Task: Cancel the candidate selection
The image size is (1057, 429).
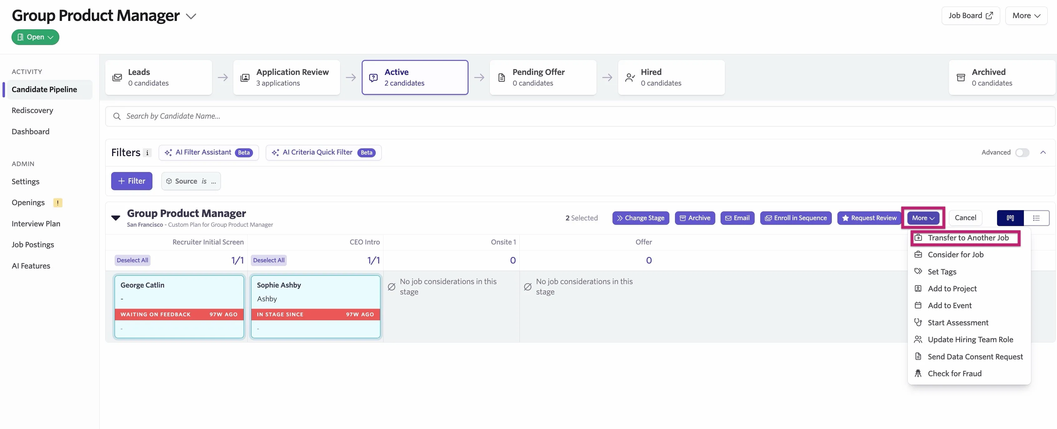Action: 965,218
